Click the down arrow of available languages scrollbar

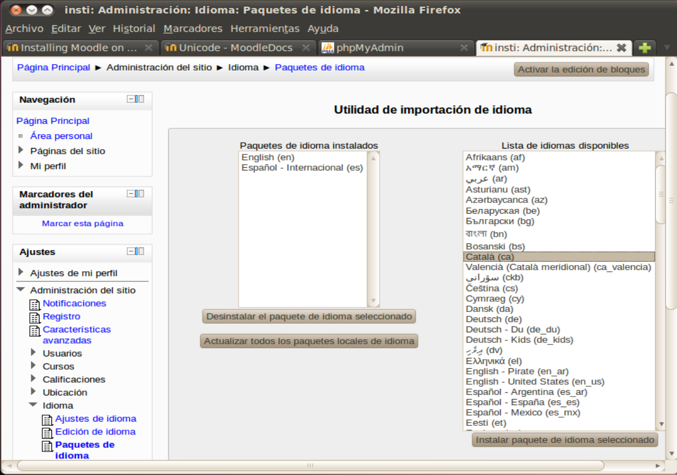point(661,424)
